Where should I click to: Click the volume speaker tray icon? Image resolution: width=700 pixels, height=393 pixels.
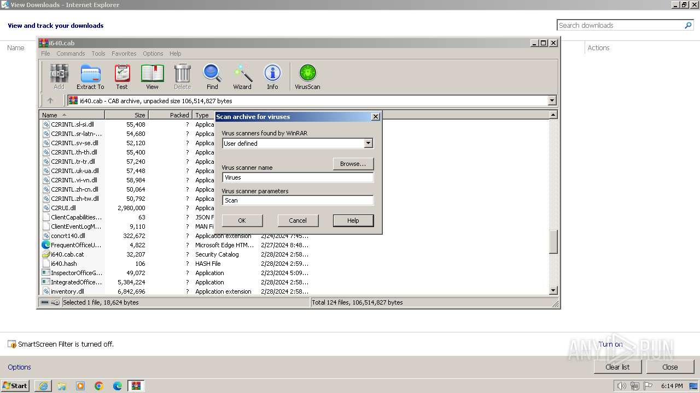point(621,386)
